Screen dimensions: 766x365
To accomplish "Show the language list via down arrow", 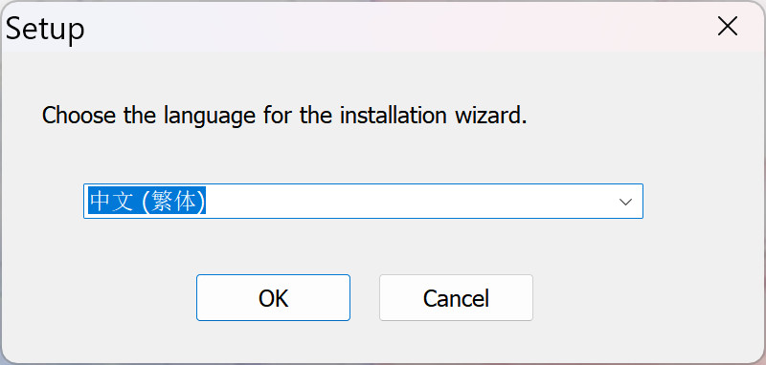I will pyautogui.click(x=625, y=202).
